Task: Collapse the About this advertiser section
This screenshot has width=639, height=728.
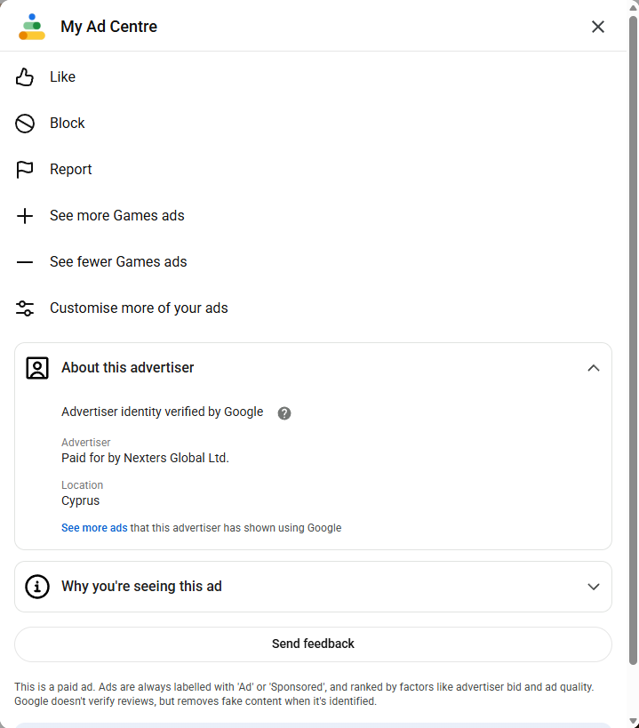Action: (x=594, y=368)
